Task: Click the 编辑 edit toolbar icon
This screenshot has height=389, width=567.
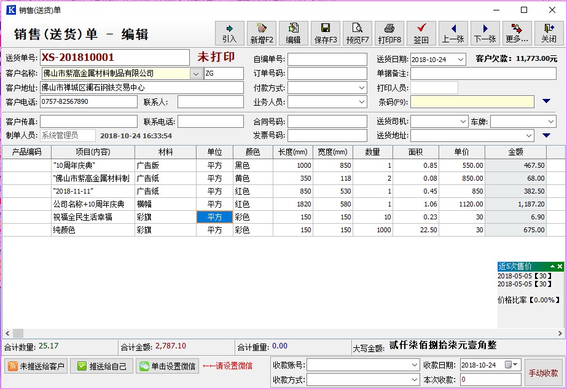Action: click(293, 33)
